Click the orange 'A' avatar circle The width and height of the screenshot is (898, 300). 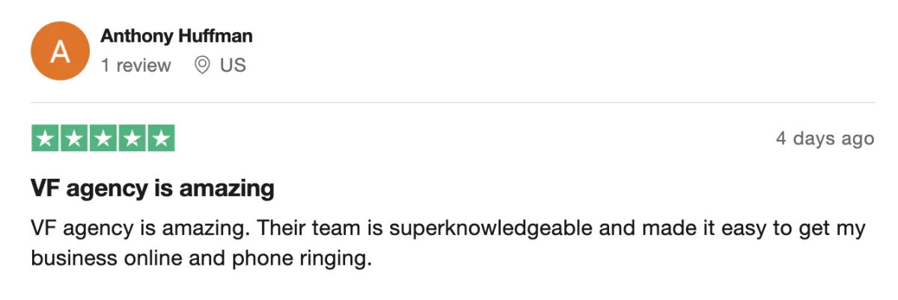(61, 50)
